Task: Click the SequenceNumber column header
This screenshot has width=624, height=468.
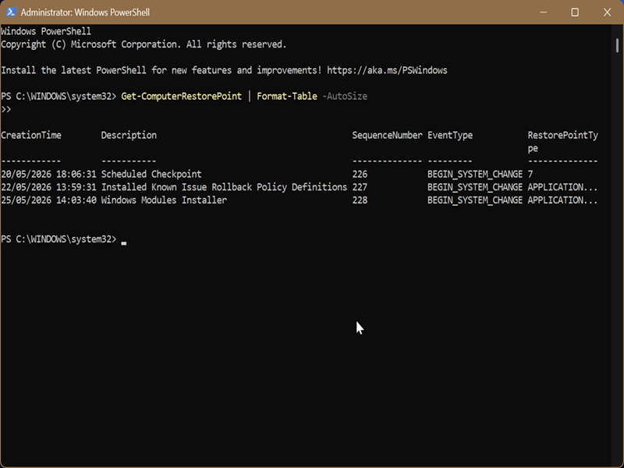Action: (387, 135)
